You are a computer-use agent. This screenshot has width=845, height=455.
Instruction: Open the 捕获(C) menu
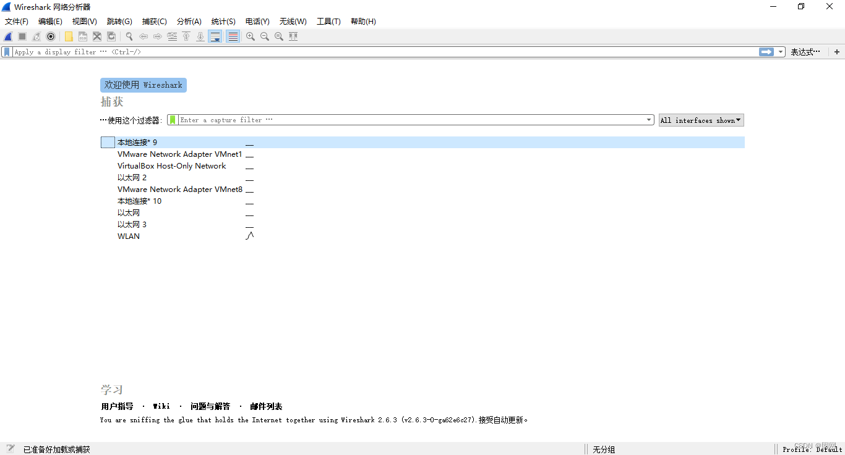[154, 22]
